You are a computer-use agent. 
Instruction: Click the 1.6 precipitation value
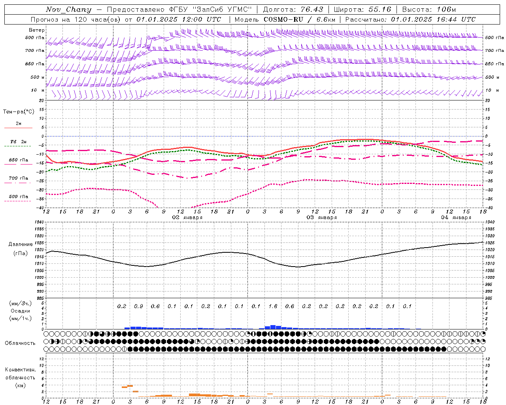click(273, 307)
